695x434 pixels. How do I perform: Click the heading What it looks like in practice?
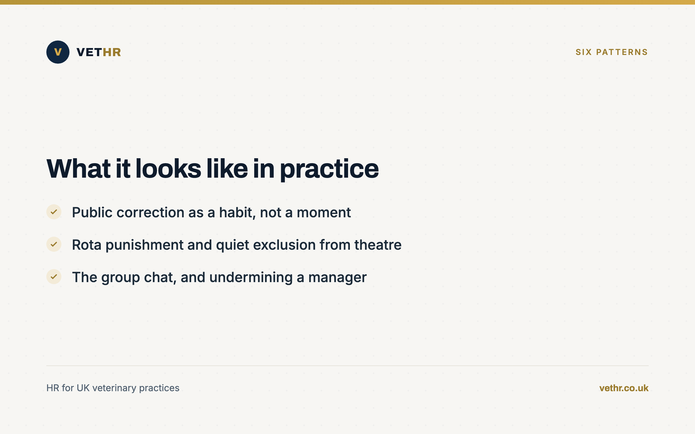click(x=212, y=169)
